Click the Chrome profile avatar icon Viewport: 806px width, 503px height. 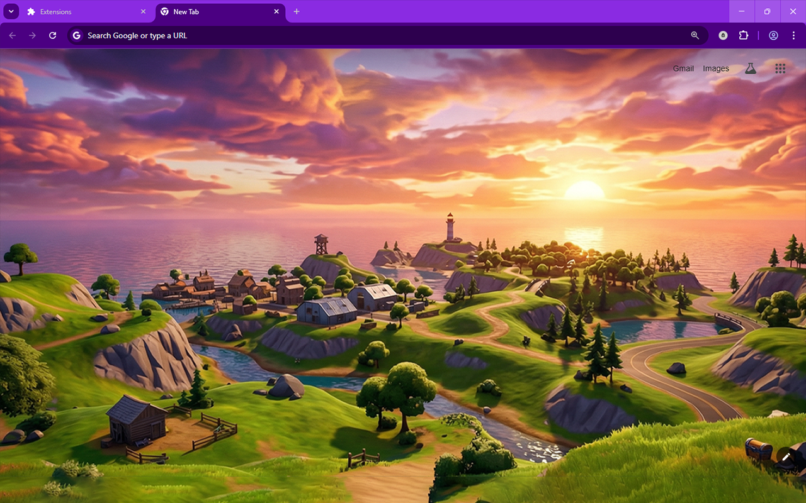tap(773, 35)
